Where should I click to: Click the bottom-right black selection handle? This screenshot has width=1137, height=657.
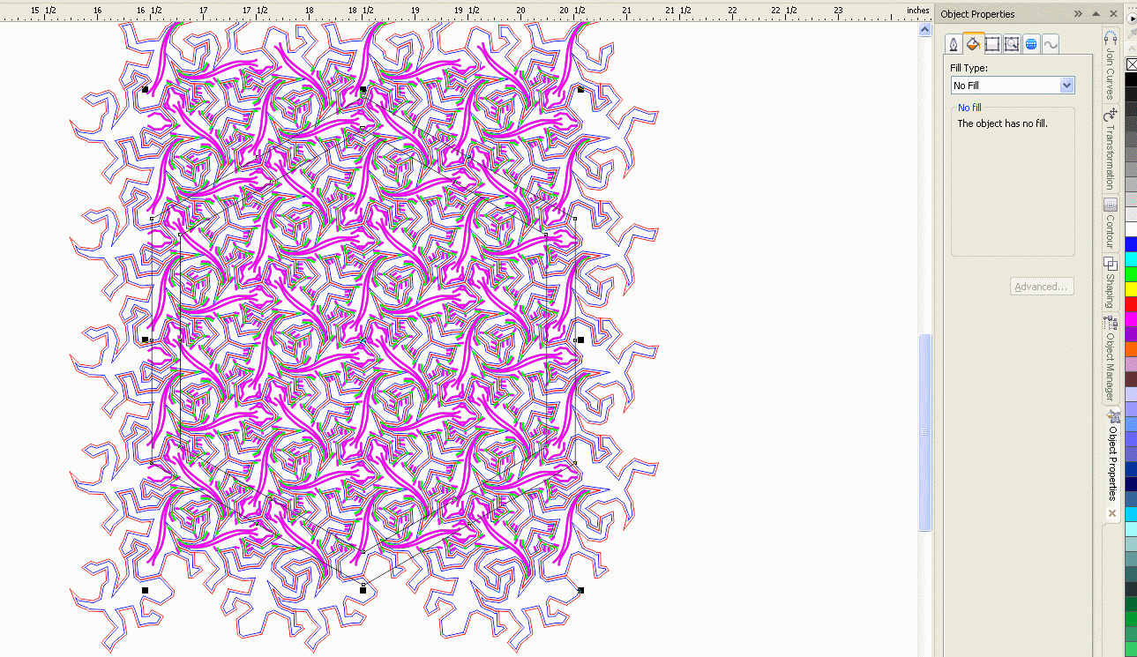(580, 590)
